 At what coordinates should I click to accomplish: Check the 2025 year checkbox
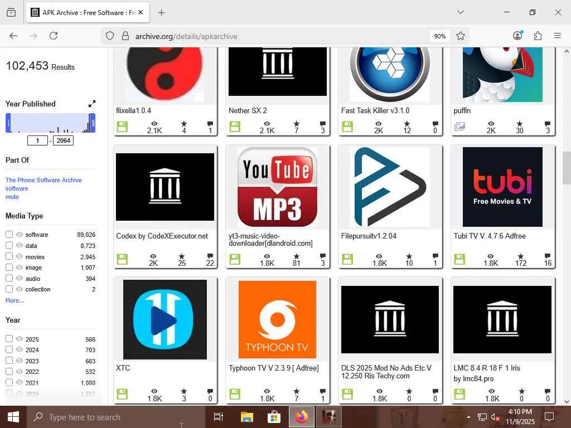point(9,339)
